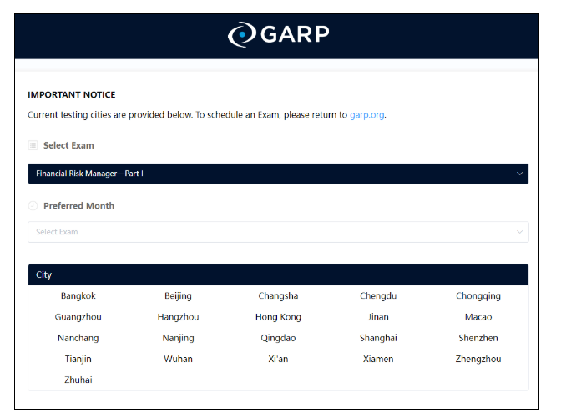Click the Preferred Month clock icon
This screenshot has width=561, height=418.
point(33,206)
